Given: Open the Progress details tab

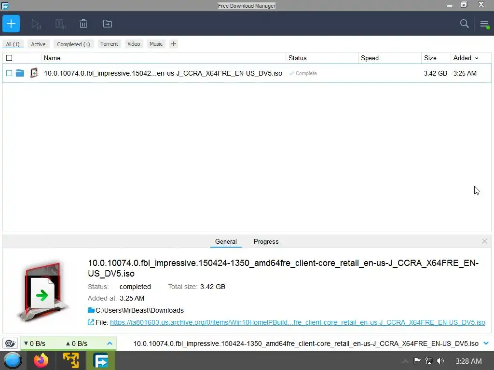Looking at the screenshot, I should pos(266,242).
